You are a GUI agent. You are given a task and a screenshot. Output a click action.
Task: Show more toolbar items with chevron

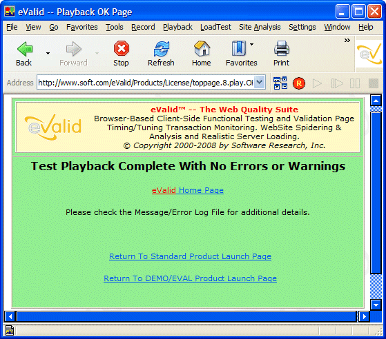point(347,40)
